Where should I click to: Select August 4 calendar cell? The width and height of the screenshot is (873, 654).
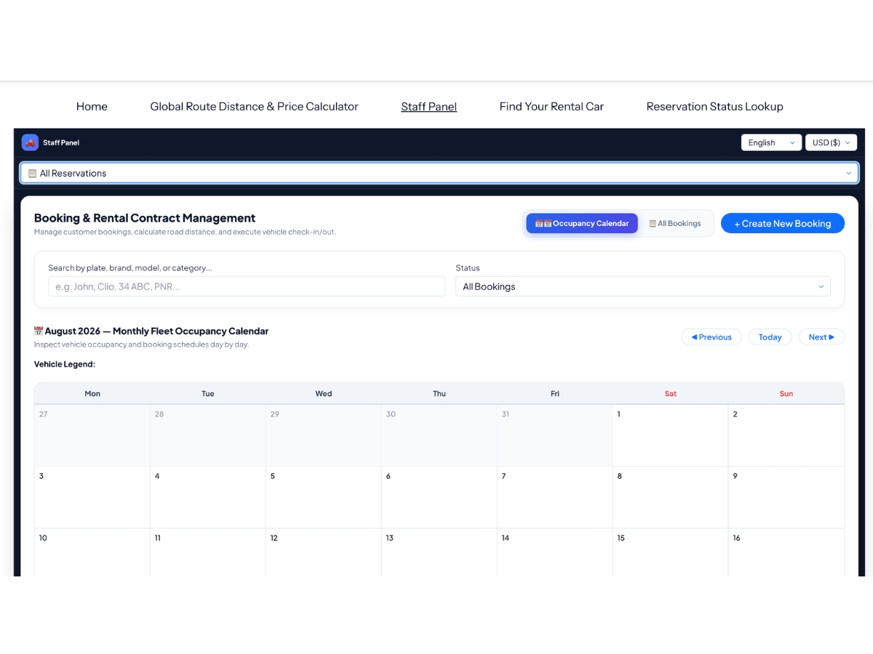208,497
